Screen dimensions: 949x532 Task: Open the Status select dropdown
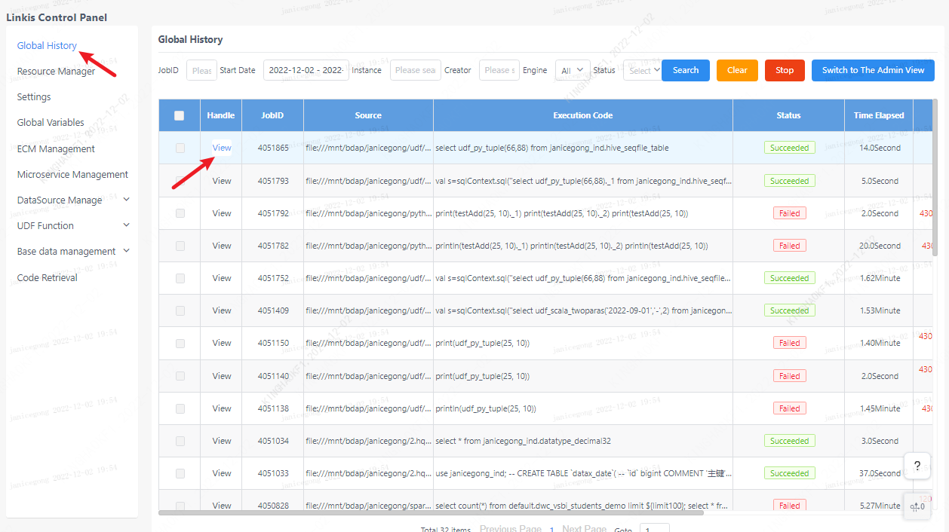pos(641,70)
